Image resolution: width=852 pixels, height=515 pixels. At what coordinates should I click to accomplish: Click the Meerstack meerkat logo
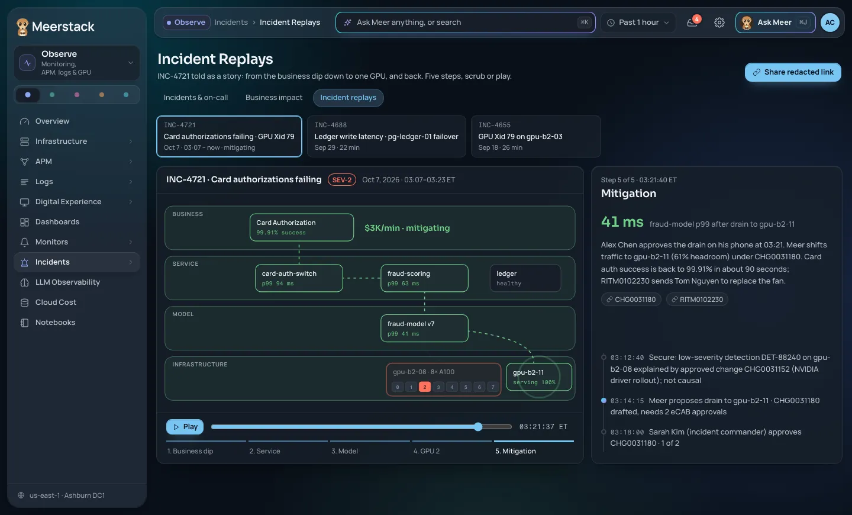click(x=22, y=27)
